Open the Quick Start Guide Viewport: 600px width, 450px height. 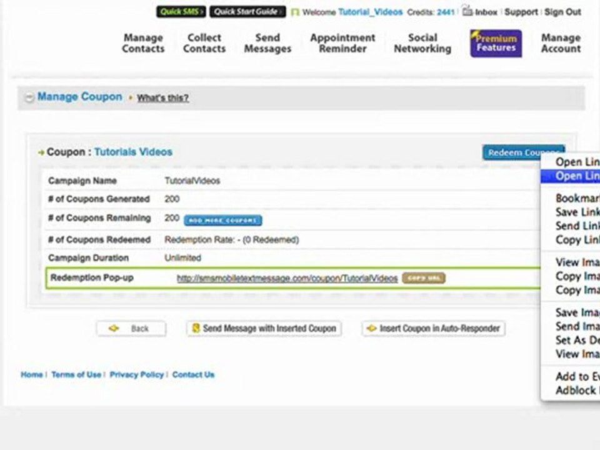(x=247, y=12)
